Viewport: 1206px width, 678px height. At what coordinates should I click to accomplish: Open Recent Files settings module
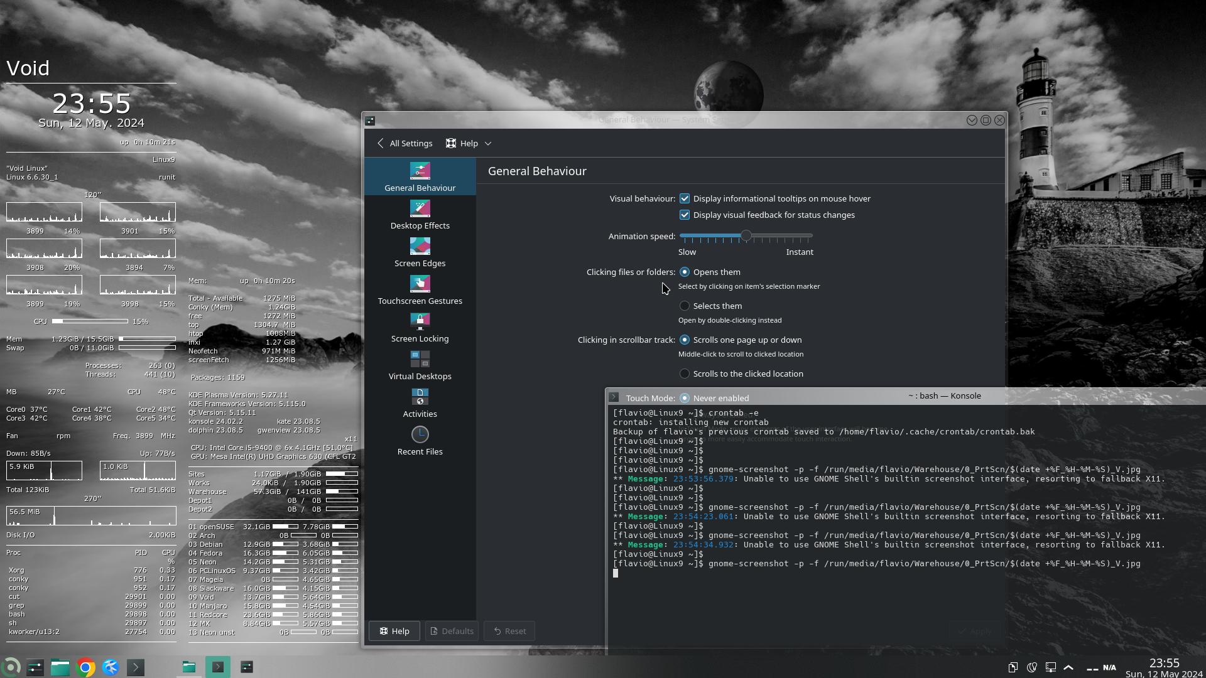[x=420, y=441]
